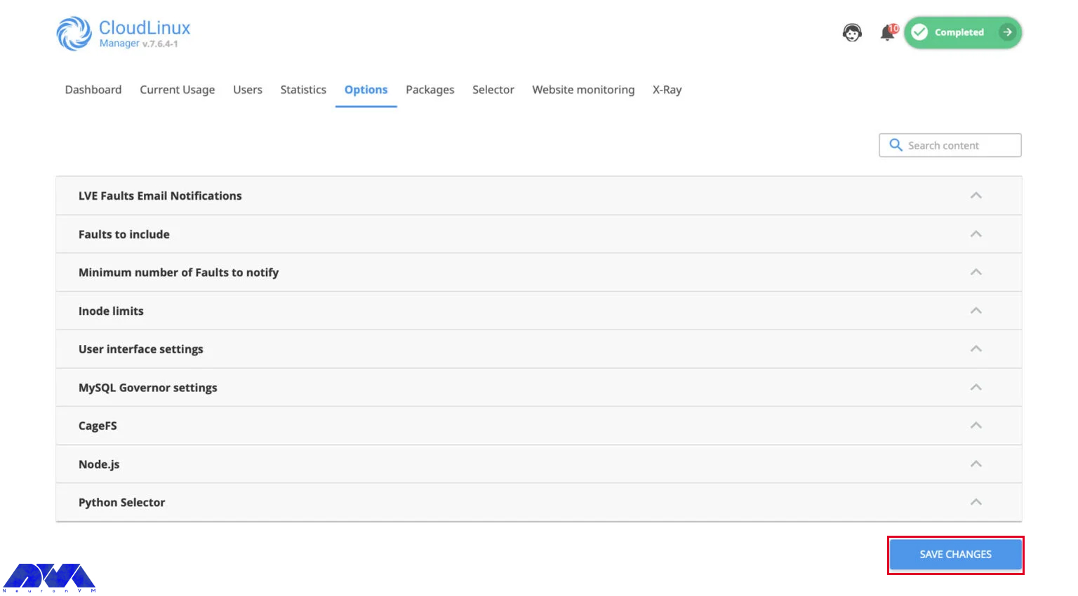Open notifications via the bell icon
This screenshot has height=596, width=1078.
[886, 33]
